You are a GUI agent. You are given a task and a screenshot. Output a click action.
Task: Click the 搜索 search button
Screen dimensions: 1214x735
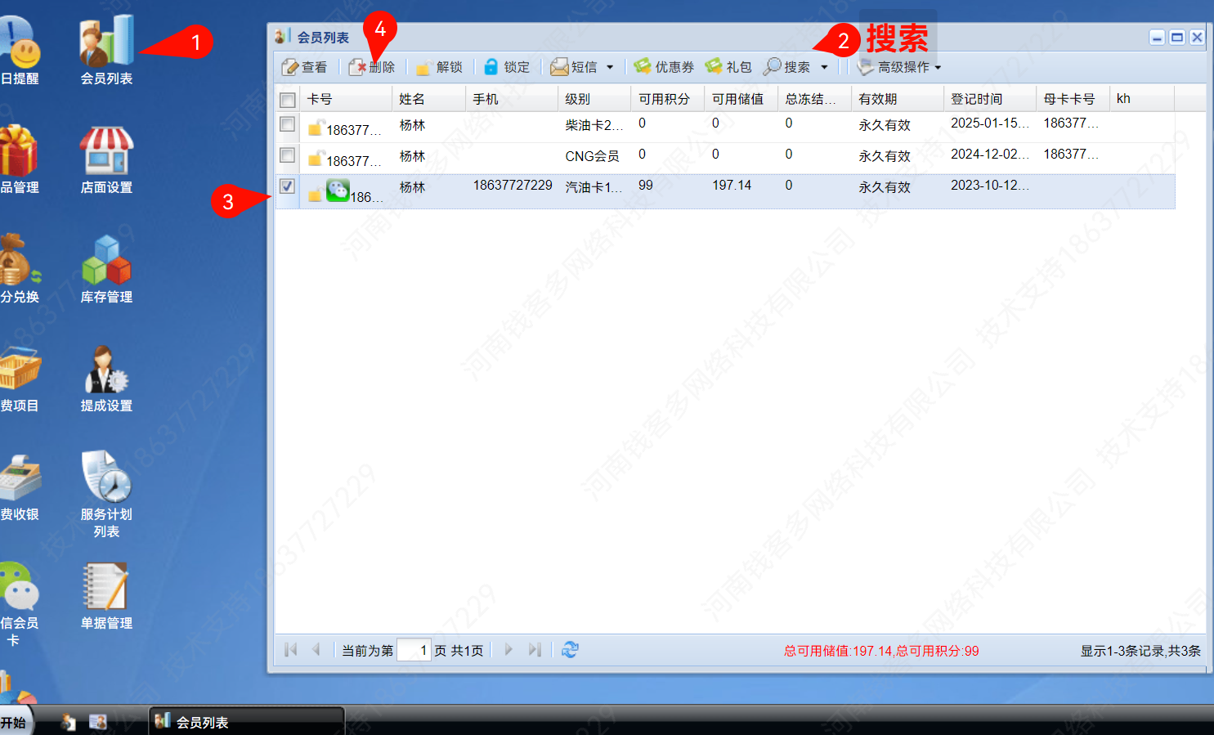click(787, 67)
